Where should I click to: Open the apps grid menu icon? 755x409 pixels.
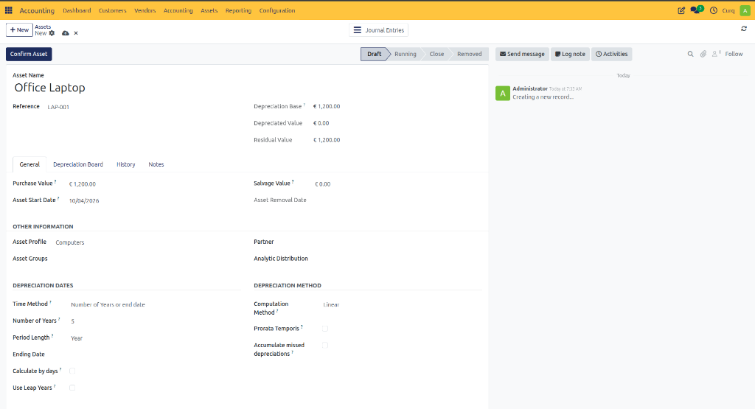(x=9, y=10)
